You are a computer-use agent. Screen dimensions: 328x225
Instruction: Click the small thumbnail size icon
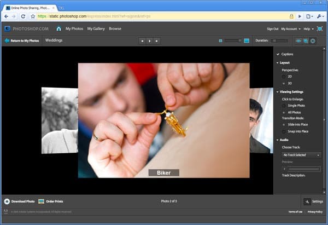click(220, 41)
